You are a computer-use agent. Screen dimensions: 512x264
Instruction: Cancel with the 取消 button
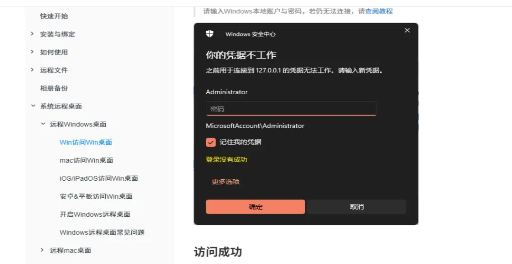tap(357, 207)
